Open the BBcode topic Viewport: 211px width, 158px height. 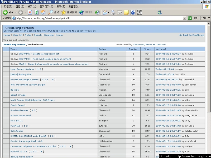coord(15,90)
